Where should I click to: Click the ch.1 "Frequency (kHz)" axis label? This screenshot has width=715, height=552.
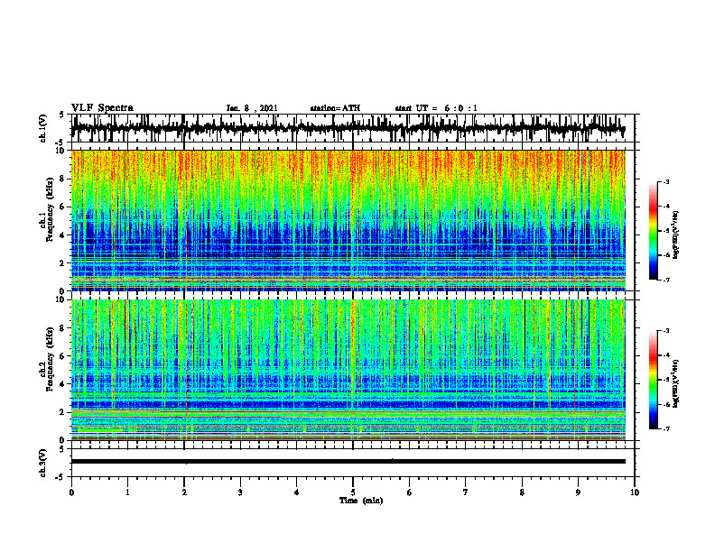coord(50,208)
